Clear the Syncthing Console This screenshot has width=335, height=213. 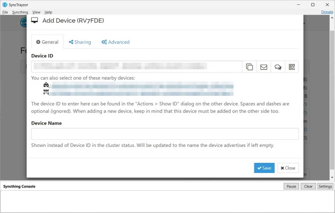tap(308, 186)
